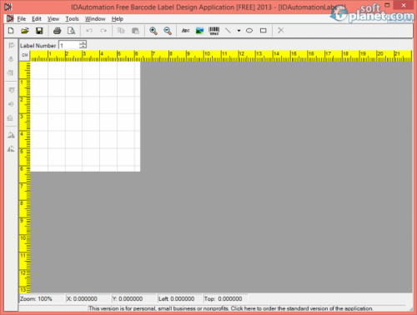417x315 pixels.
Task: Select the ellipse shape tool
Action: coord(249,31)
